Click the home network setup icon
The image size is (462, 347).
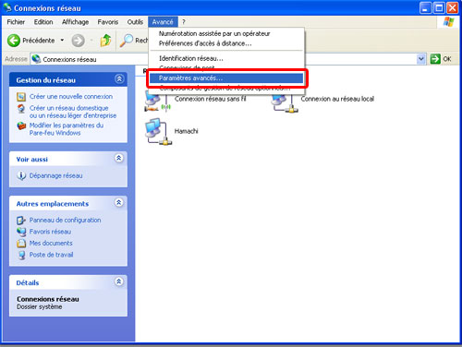[21, 109]
